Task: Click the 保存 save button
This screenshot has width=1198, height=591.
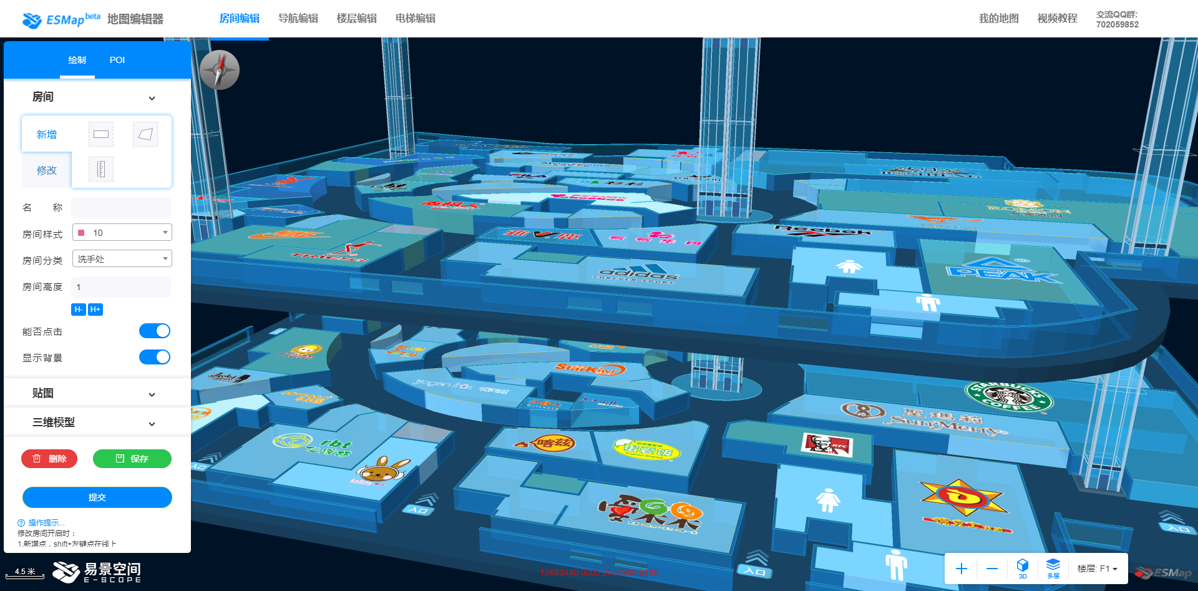Action: tap(132, 459)
